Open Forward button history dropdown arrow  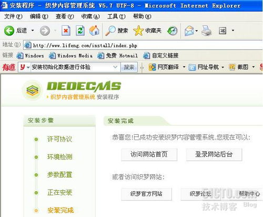coord(55,31)
